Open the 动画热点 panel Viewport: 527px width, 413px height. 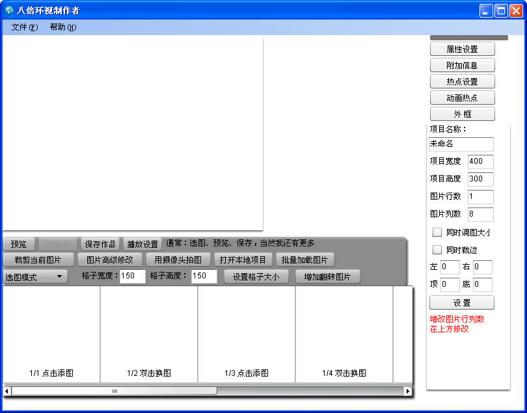[x=462, y=97]
